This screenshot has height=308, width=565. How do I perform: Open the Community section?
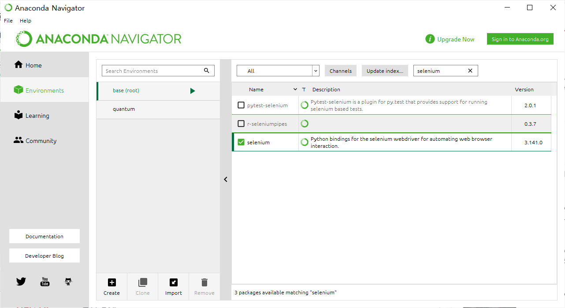(44, 141)
